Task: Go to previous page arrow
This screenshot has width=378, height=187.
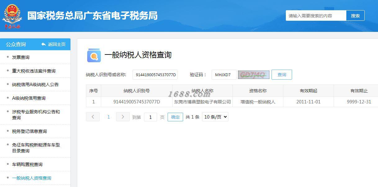Action: pyautogui.click(x=93, y=117)
